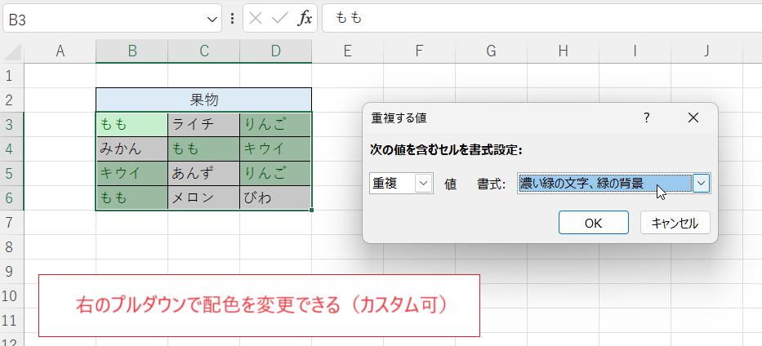Click cell D6 containing びわ
Viewport: 762px width, 346px height.
coord(275,198)
